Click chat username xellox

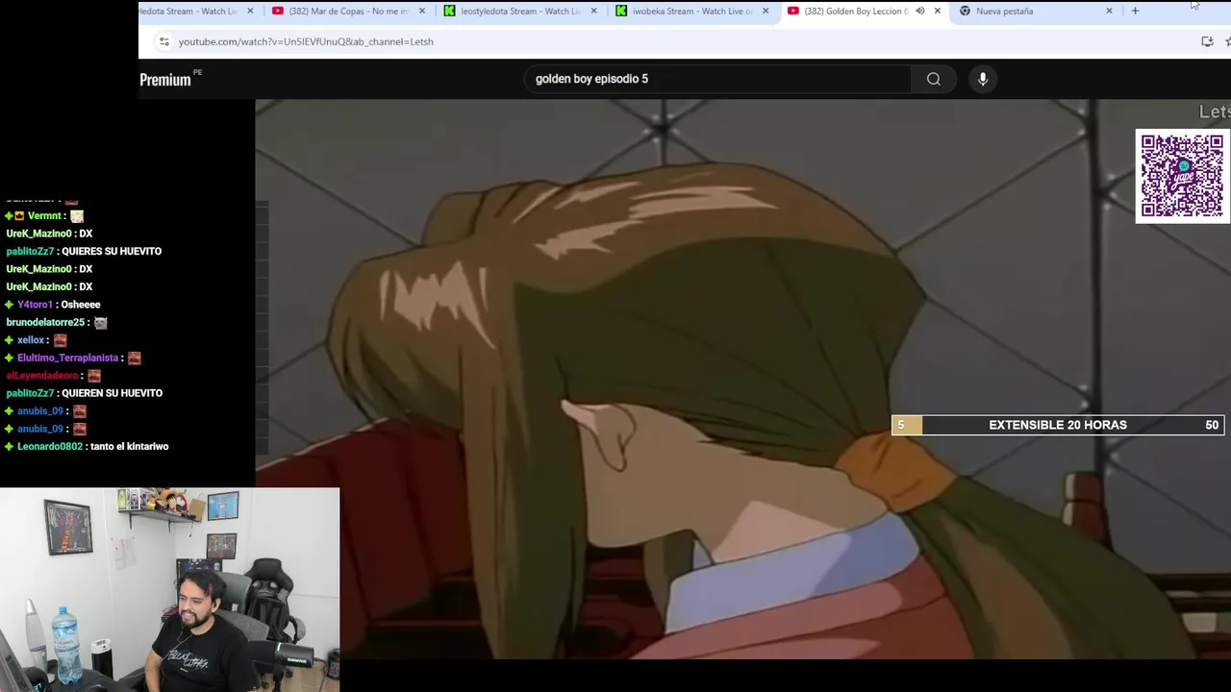[x=31, y=340]
